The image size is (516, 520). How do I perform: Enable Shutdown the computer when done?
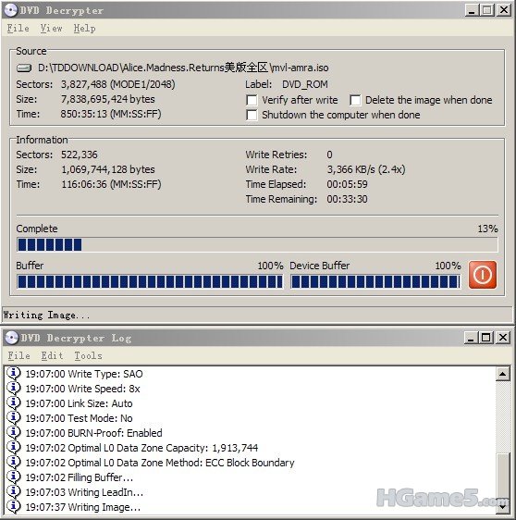tap(252, 115)
